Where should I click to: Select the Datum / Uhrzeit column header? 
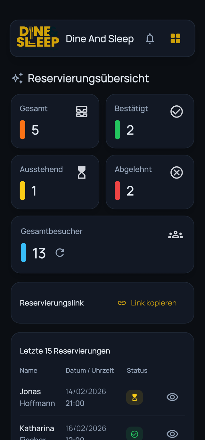pyautogui.click(x=90, y=370)
